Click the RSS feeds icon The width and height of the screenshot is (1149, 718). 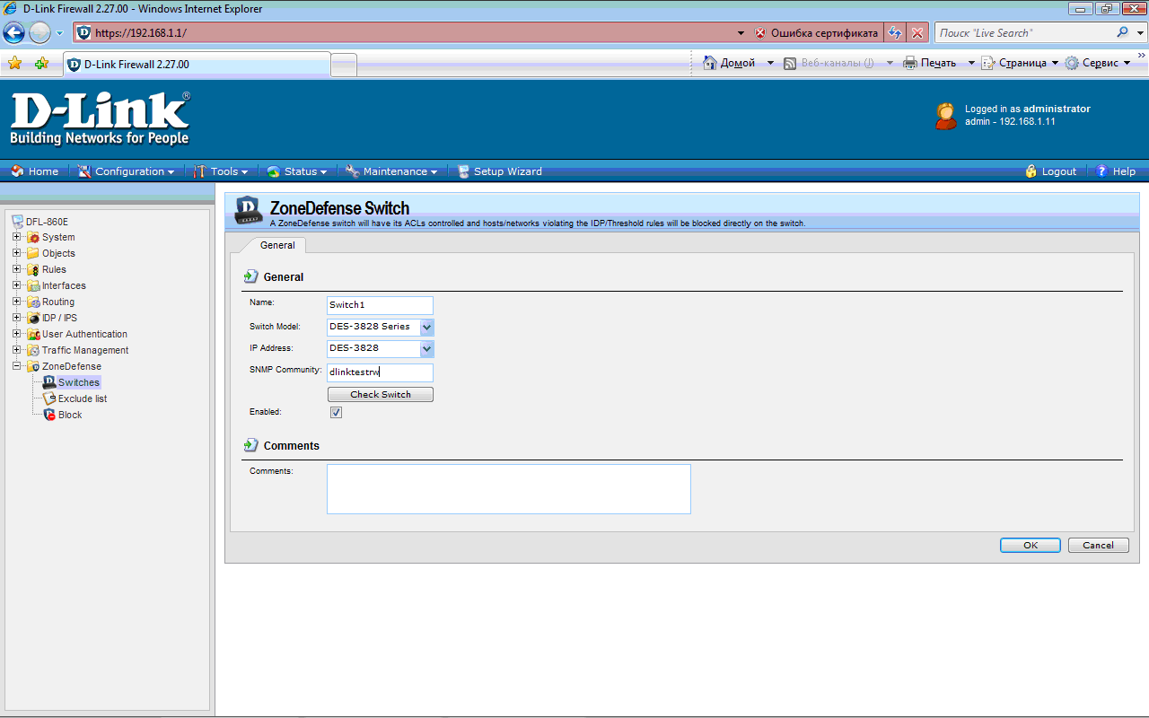tap(790, 63)
